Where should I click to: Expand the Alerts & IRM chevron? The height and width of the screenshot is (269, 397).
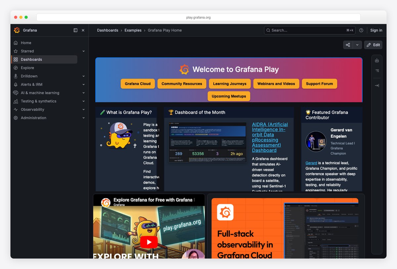pos(83,84)
